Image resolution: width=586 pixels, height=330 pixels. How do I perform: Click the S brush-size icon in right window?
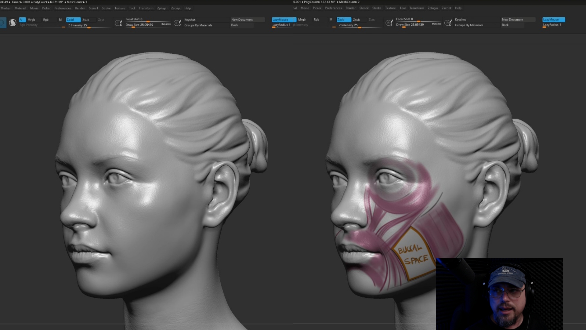click(x=389, y=23)
